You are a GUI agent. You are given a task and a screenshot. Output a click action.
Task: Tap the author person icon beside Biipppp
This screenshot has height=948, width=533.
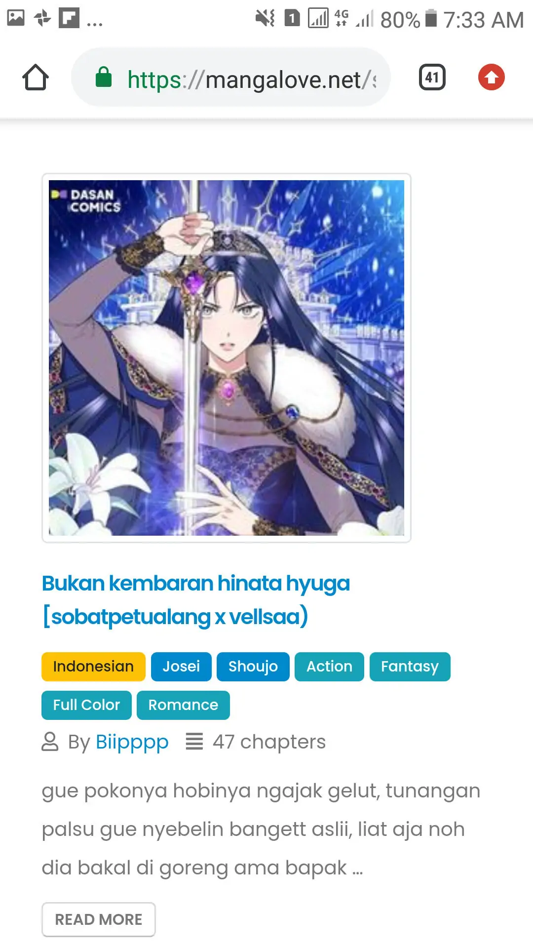click(x=50, y=742)
